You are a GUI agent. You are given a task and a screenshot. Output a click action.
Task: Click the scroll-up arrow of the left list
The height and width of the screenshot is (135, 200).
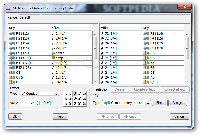pos(95,34)
